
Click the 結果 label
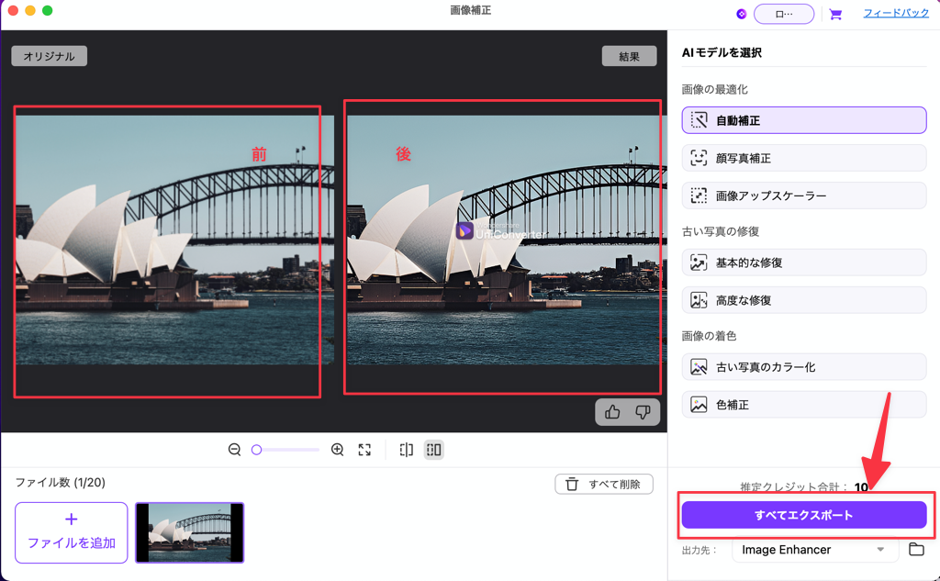[630, 55]
